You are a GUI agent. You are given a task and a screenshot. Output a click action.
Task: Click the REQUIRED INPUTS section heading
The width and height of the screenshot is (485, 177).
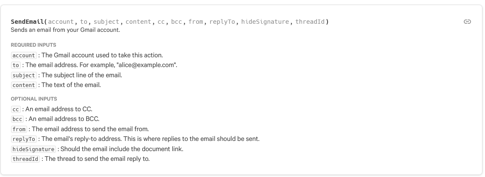(x=34, y=45)
